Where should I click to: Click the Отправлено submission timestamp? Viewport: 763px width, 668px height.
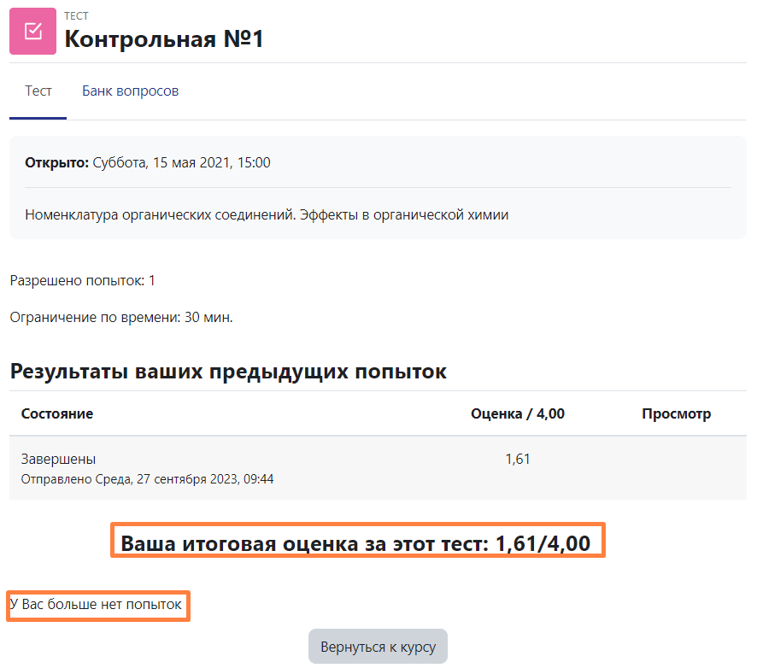click(x=147, y=479)
